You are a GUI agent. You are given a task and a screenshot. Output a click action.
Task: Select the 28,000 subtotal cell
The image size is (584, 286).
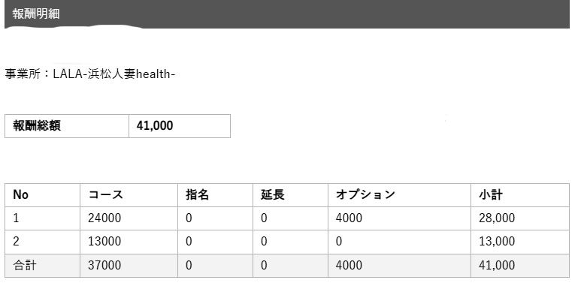coord(520,218)
